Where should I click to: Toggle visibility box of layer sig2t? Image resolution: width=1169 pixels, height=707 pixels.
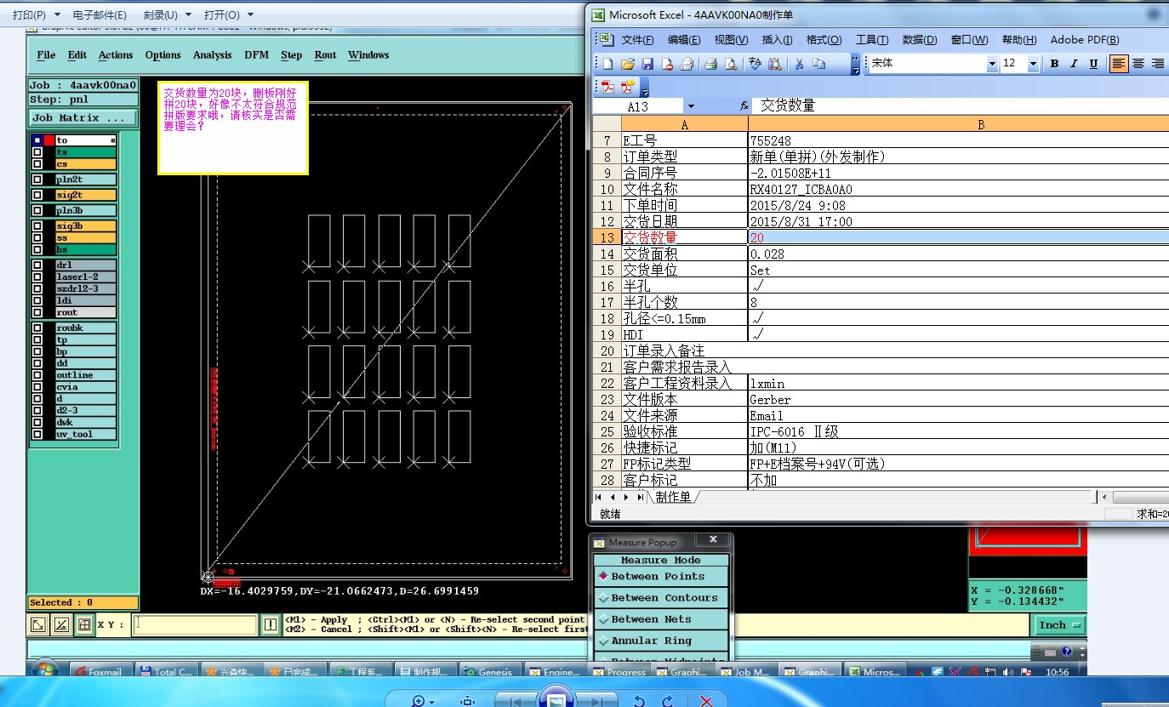(37, 195)
